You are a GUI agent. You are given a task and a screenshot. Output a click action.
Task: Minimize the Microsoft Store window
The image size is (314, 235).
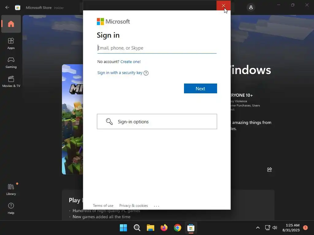point(279,5)
